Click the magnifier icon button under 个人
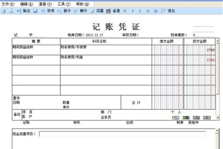The image size is (223, 149). pos(186,118)
